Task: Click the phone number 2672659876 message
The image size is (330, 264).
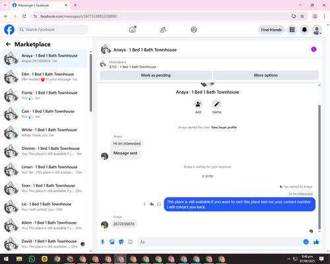Action: [123, 224]
